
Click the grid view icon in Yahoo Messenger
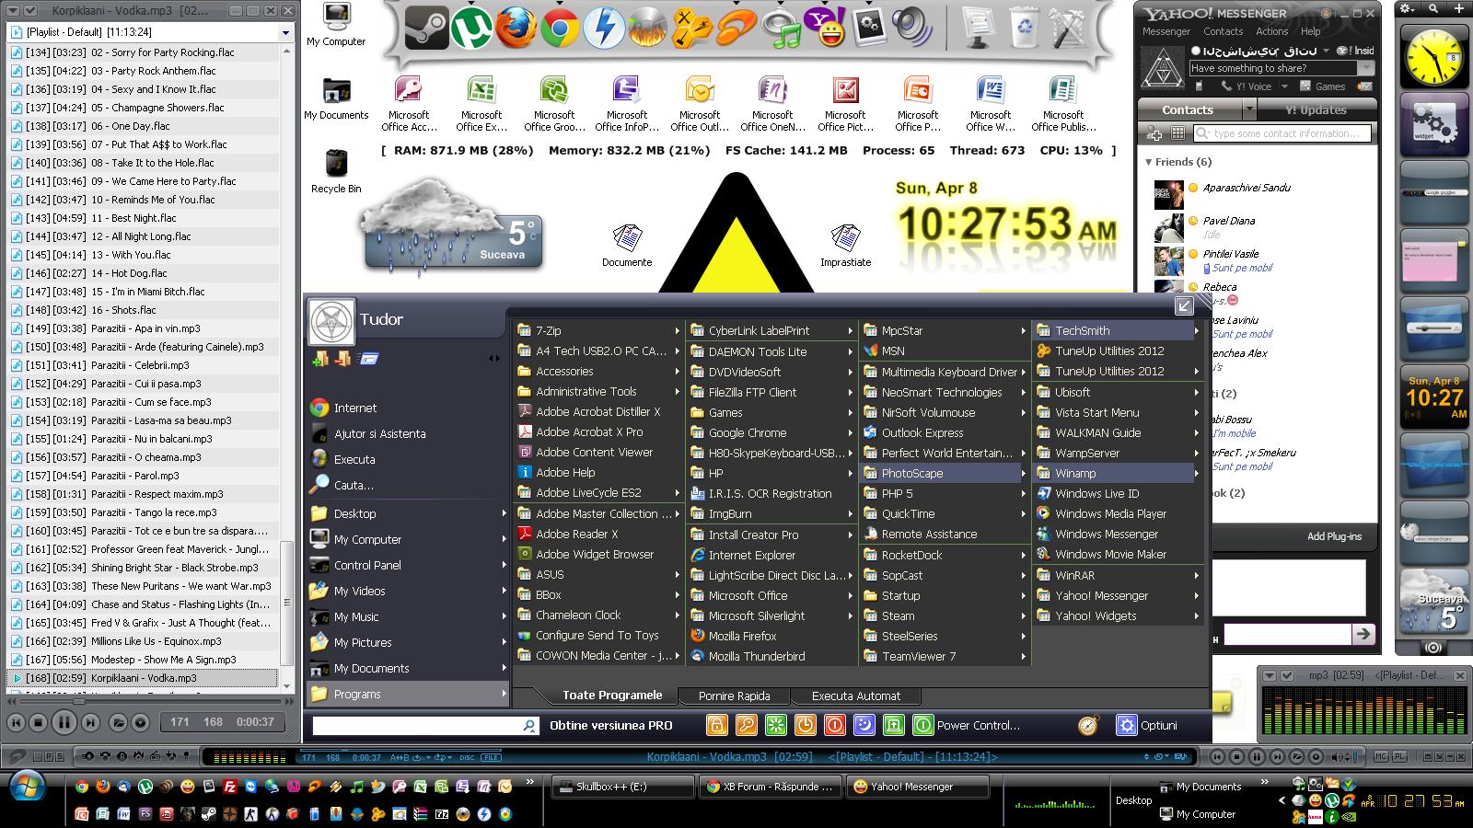click(1177, 133)
